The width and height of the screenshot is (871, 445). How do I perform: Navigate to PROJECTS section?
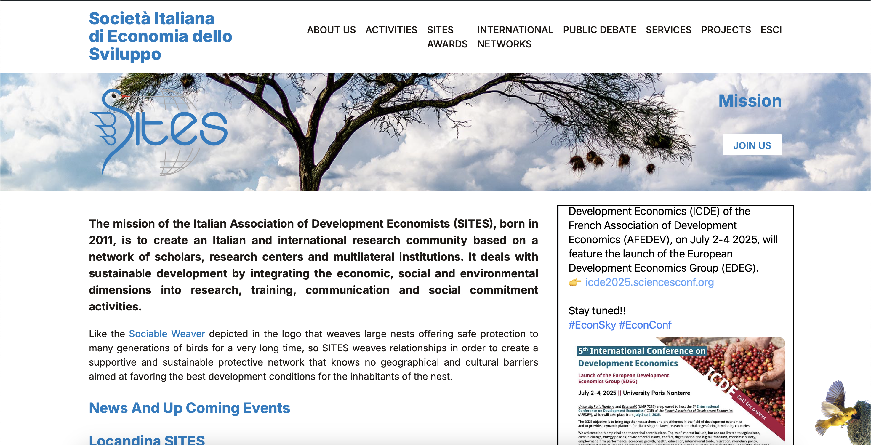coord(726,30)
